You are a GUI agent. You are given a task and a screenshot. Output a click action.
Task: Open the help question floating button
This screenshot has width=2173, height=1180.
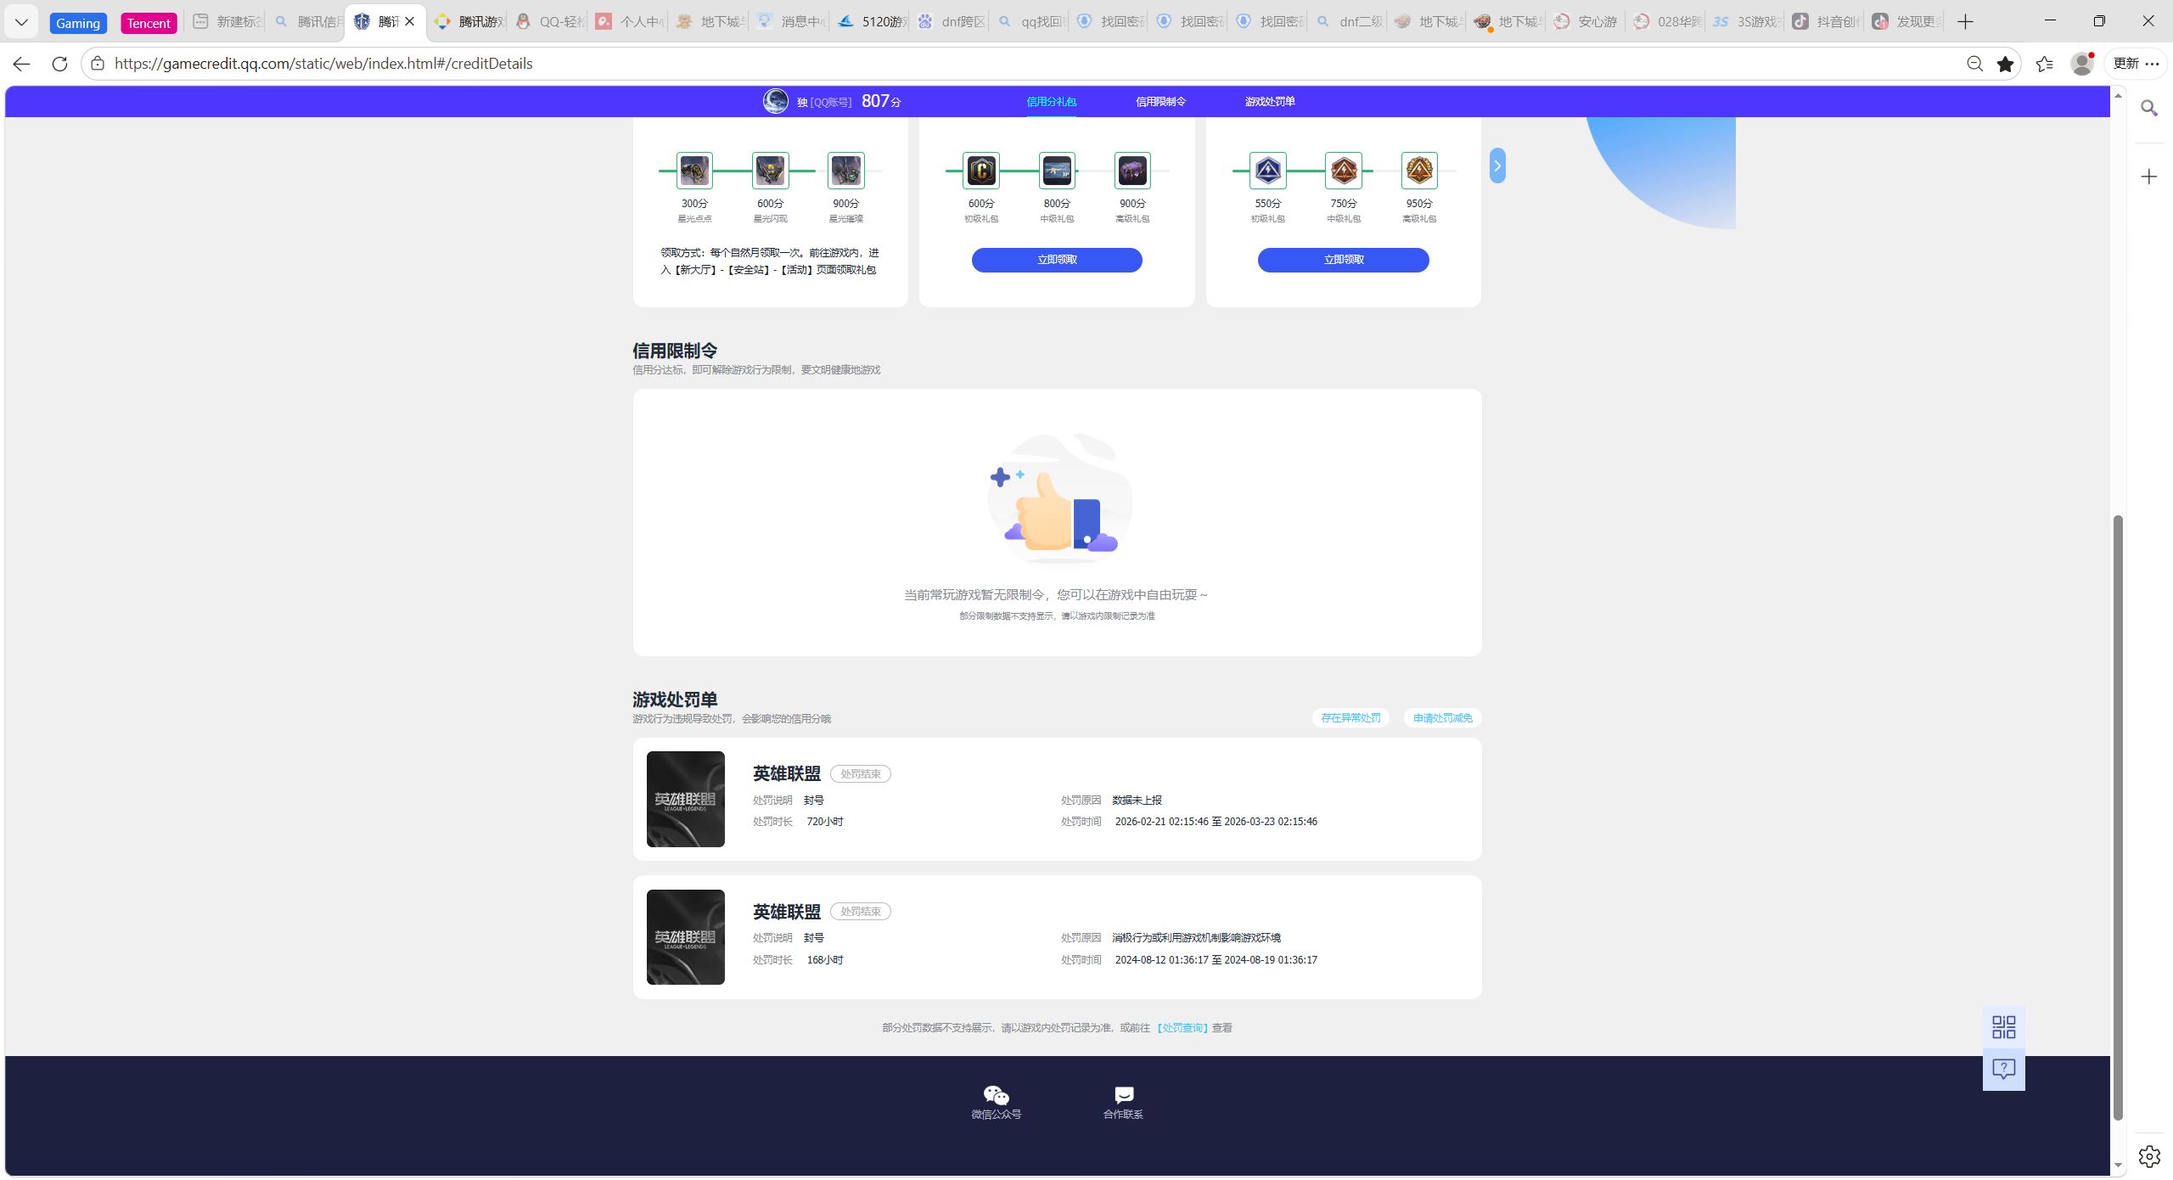tap(2003, 1069)
